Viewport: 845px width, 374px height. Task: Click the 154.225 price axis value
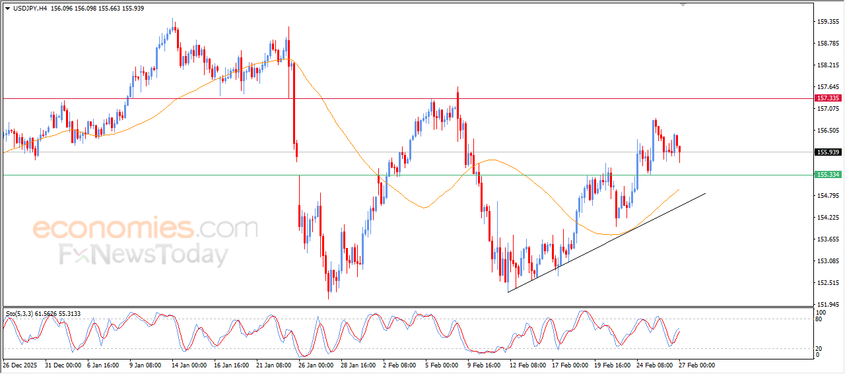tap(827, 218)
